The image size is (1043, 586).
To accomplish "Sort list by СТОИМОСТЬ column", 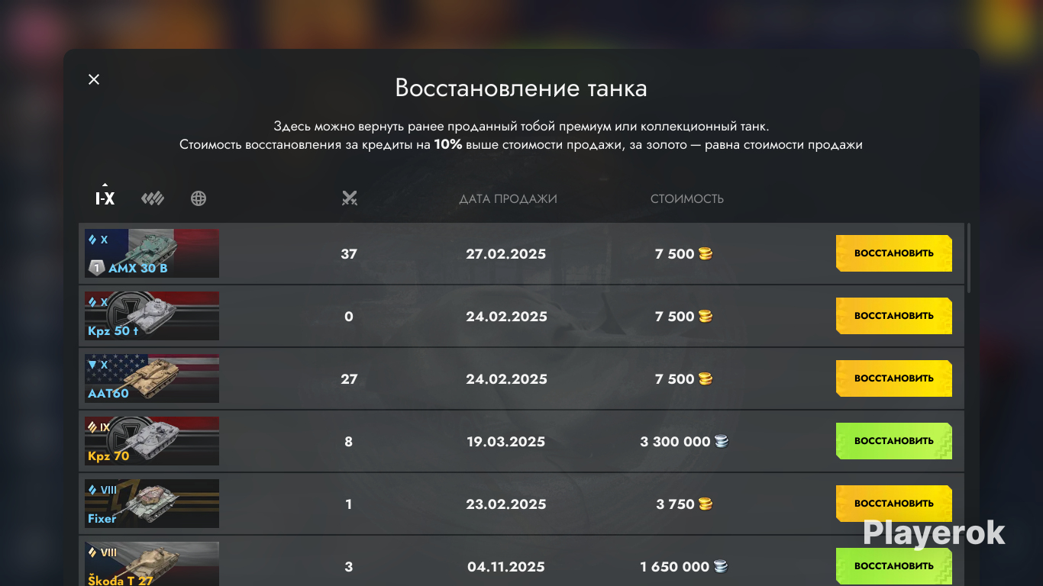I will pos(687,198).
